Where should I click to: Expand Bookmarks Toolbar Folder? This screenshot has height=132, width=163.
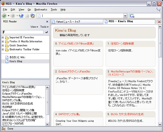[x=3, y=50]
